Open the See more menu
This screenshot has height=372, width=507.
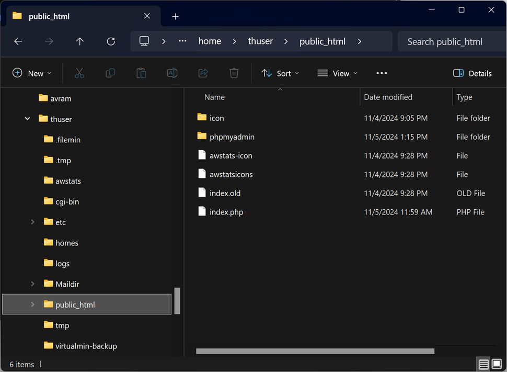tap(381, 73)
